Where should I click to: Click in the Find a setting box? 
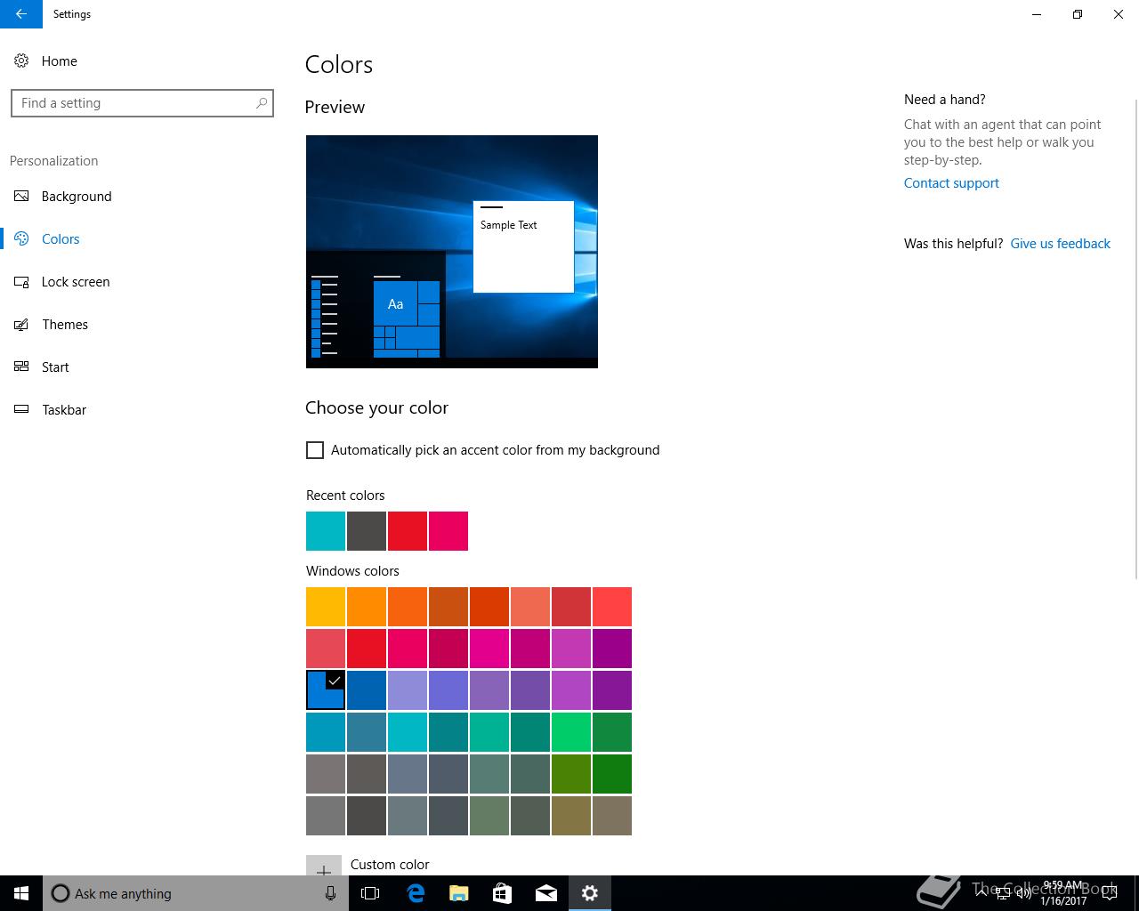[142, 103]
